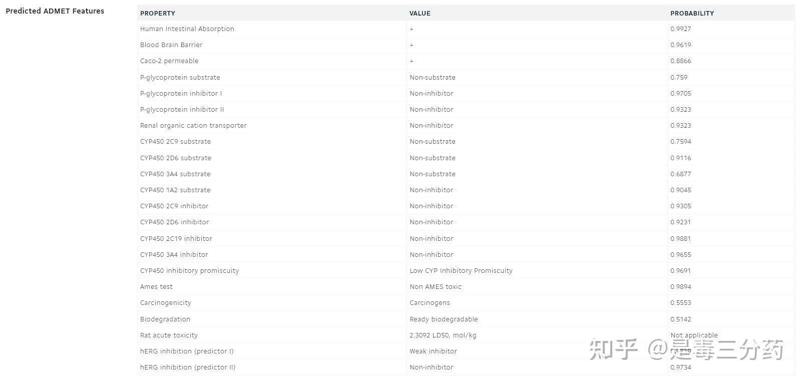Image resolution: width=804 pixels, height=382 pixels.
Task: Click the 0.9927 probability value
Action: (x=680, y=29)
